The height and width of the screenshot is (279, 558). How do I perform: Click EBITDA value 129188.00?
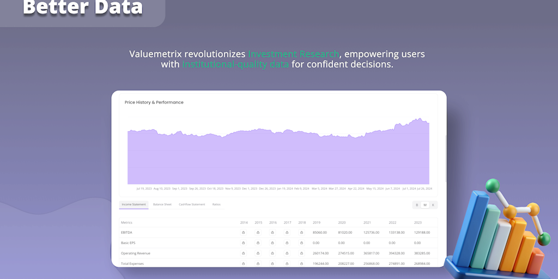point(422,232)
